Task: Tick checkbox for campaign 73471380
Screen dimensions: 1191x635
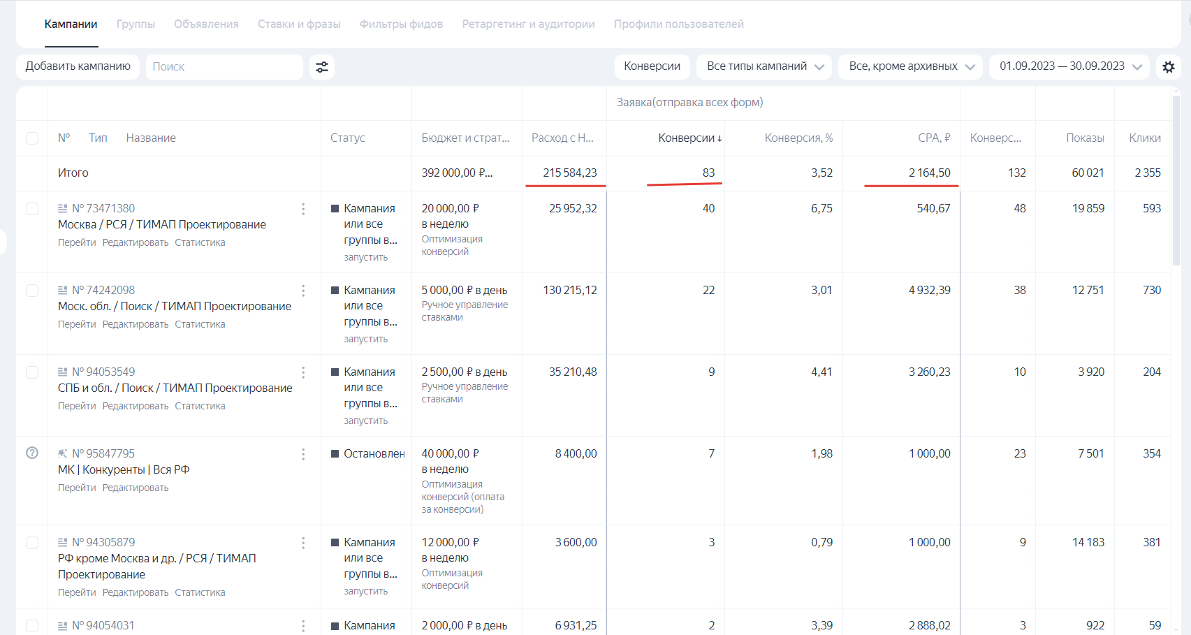Action: coord(32,209)
